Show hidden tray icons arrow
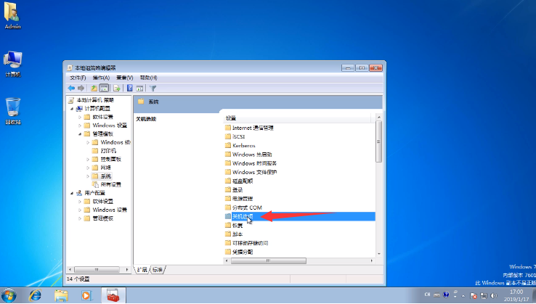The image size is (536, 304). 463,296
